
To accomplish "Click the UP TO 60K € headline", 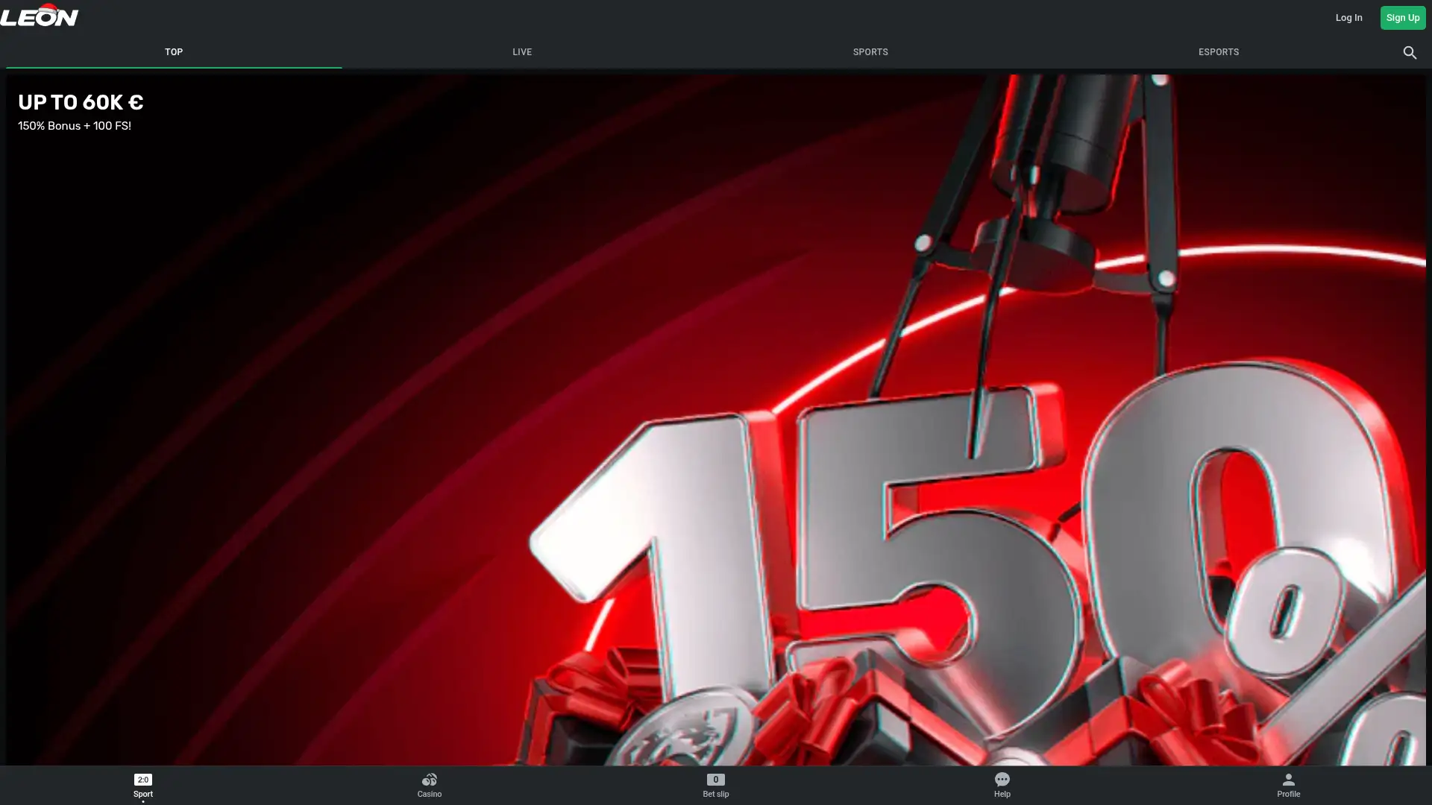I will pos(81,103).
